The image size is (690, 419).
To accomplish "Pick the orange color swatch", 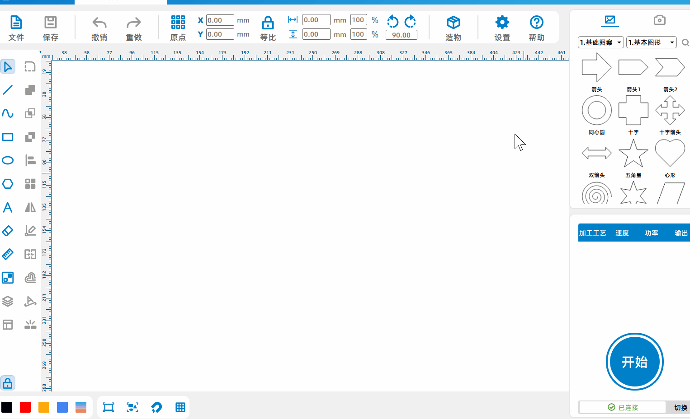I will [44, 407].
